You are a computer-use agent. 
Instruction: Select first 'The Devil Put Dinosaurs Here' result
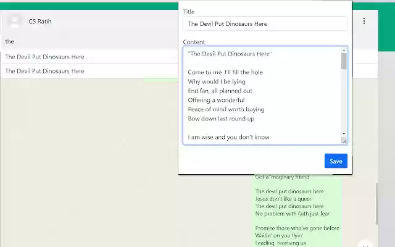tap(89, 57)
